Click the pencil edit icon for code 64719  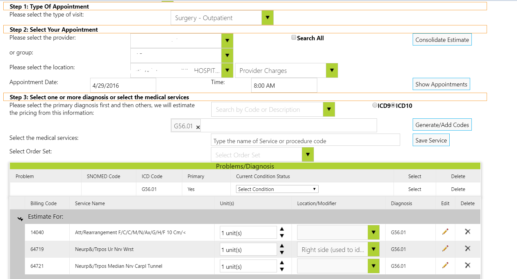pyautogui.click(x=445, y=249)
